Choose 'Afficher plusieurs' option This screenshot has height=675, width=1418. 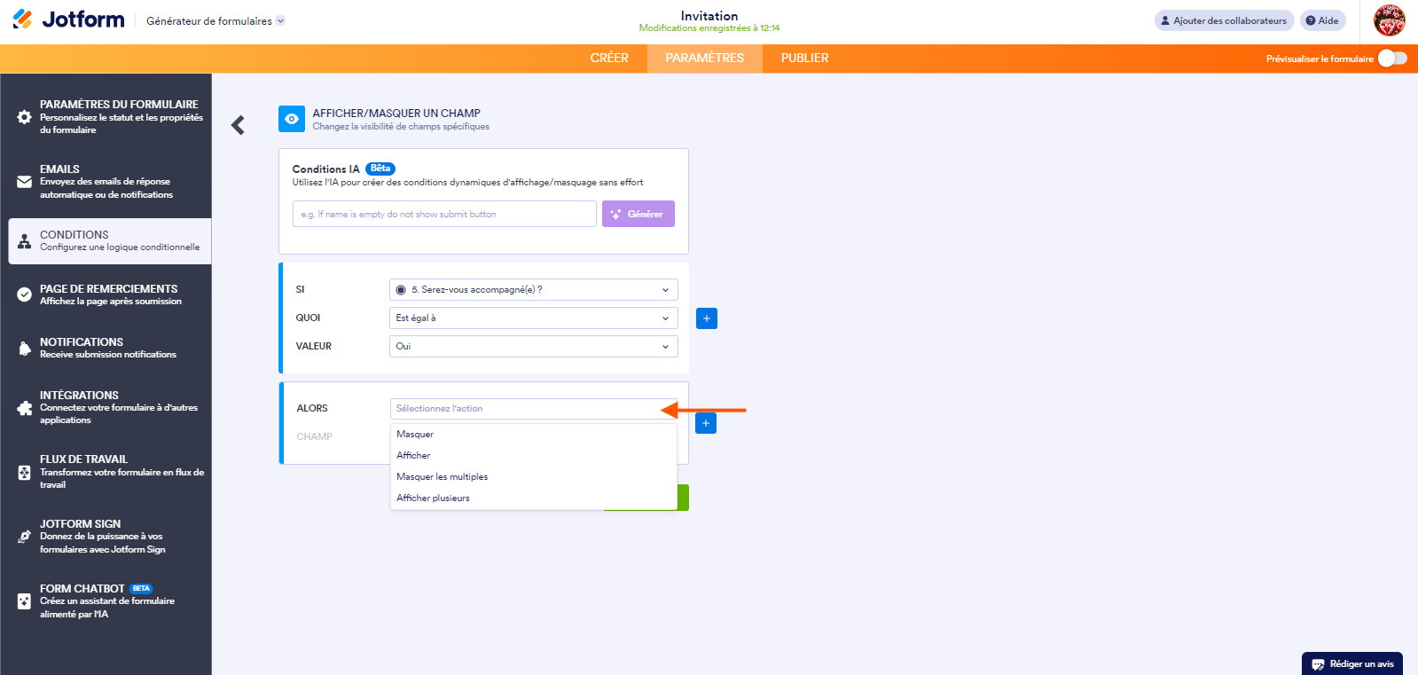pos(433,498)
